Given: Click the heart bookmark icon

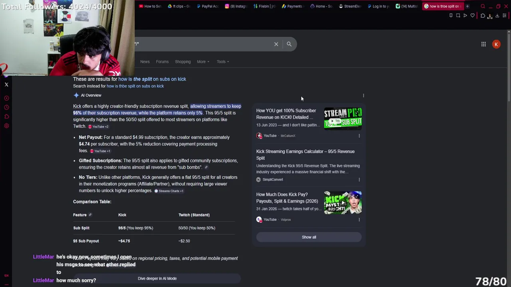Looking at the screenshot, I should (473, 16).
